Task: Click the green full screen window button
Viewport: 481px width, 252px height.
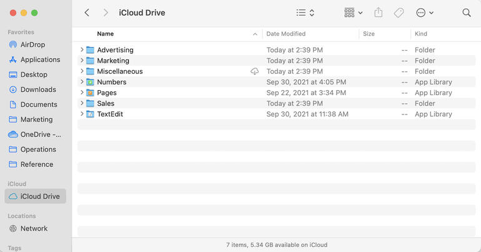Action: [34, 13]
